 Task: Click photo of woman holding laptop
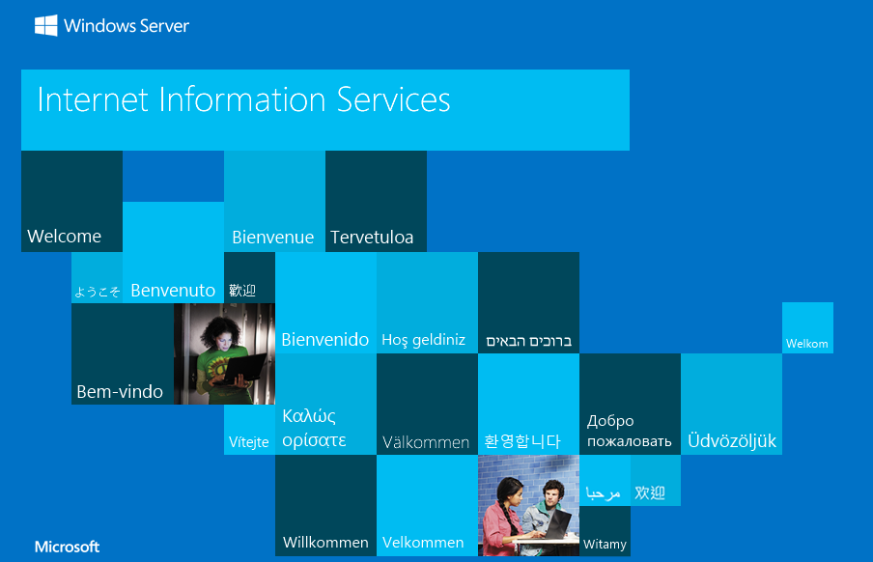pos(224,353)
